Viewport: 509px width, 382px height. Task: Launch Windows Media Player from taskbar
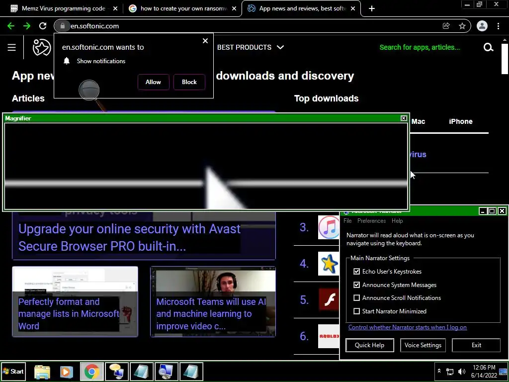pos(67,371)
